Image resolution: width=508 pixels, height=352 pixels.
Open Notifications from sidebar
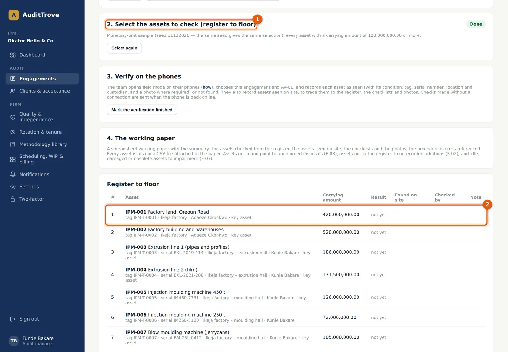[x=42, y=174]
